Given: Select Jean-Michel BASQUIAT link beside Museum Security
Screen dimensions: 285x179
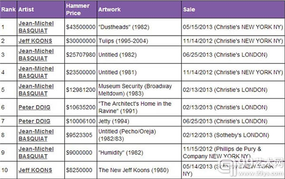Looking at the screenshot, I should 36,90.
